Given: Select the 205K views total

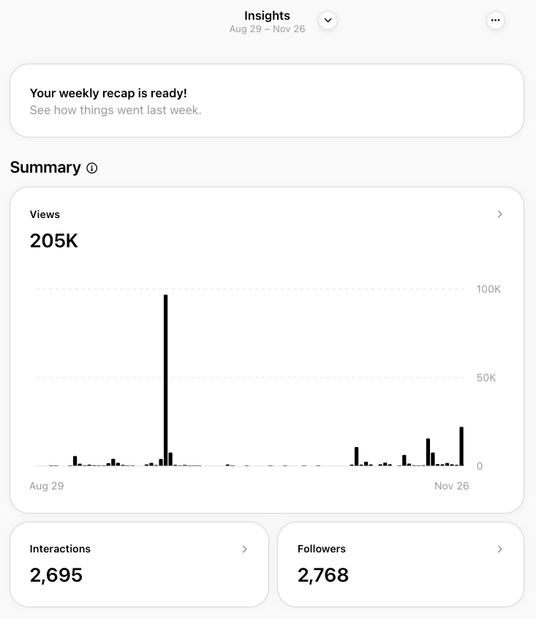Looking at the screenshot, I should pyautogui.click(x=53, y=241).
